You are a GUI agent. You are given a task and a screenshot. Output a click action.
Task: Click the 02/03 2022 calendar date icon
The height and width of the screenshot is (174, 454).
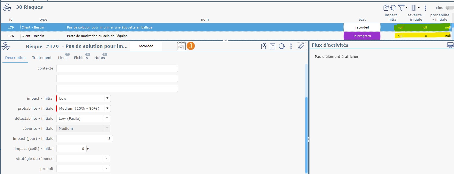tap(181, 46)
